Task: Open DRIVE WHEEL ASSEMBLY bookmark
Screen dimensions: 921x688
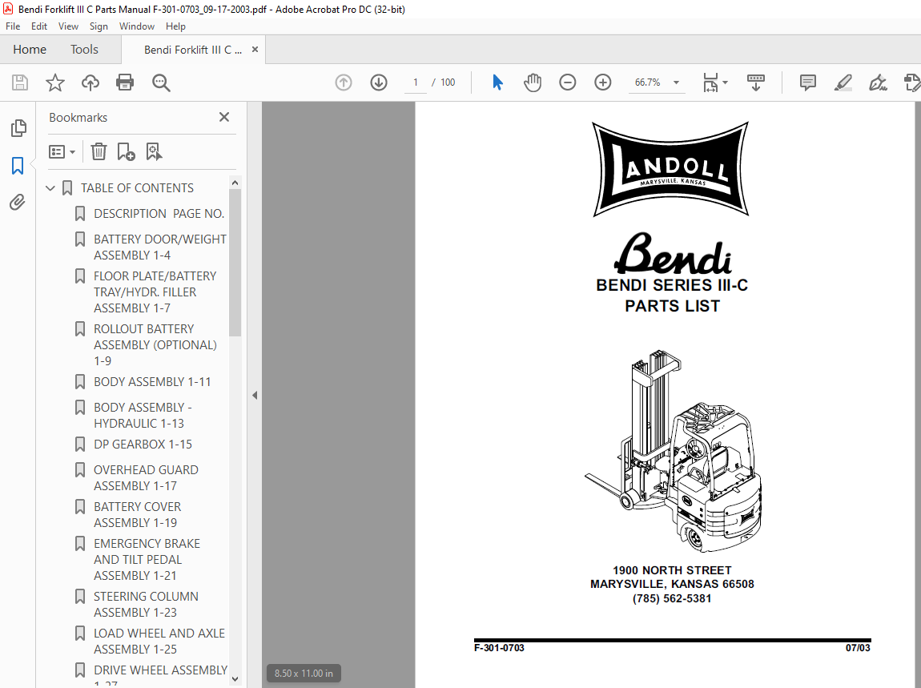Action: pyautogui.click(x=160, y=674)
